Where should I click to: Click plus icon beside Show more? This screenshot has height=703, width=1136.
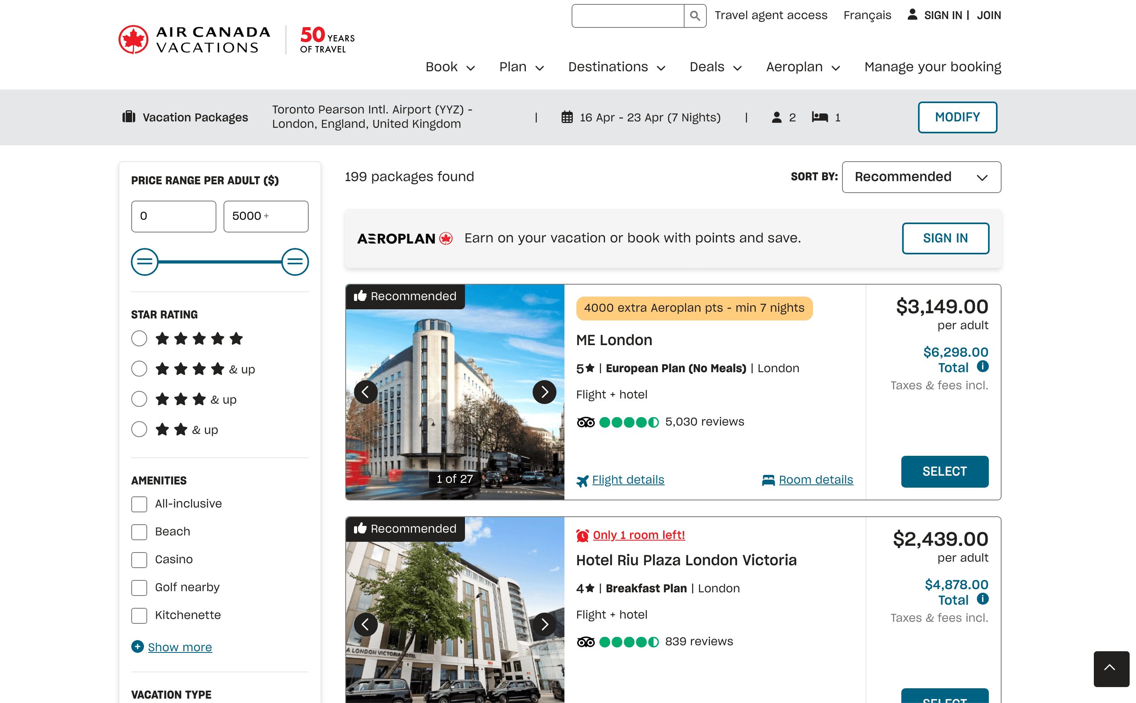point(138,646)
